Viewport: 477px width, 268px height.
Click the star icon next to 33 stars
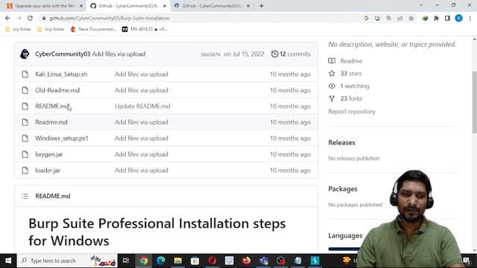click(332, 74)
